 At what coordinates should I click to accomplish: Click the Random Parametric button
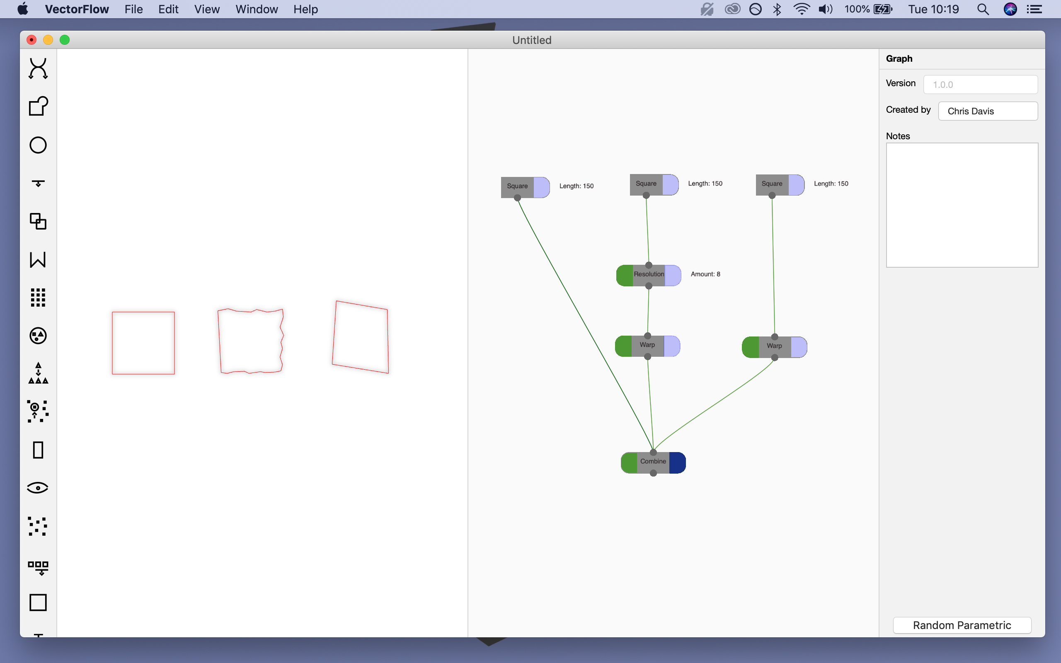tap(962, 625)
